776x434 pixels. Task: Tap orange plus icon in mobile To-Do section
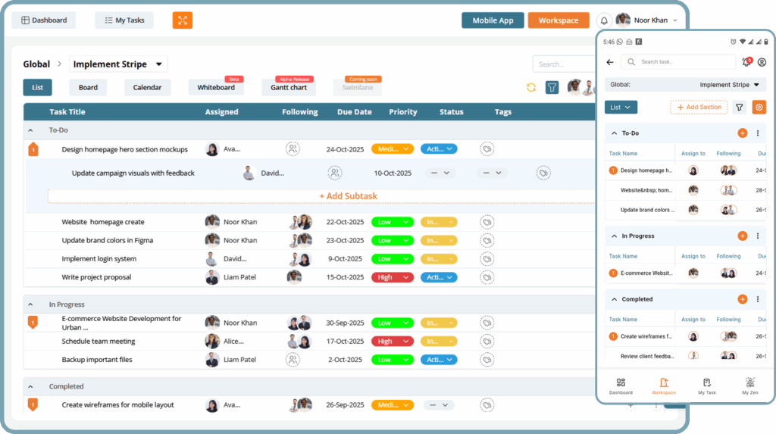pyautogui.click(x=742, y=133)
